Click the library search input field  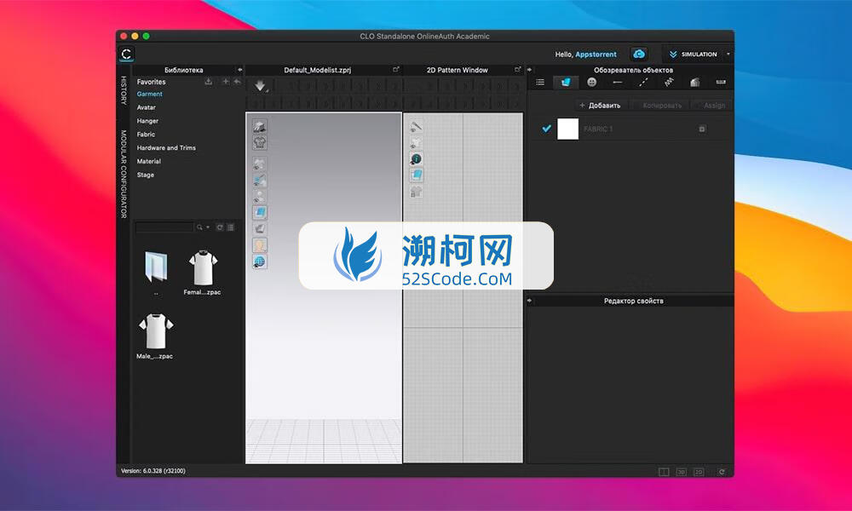coord(164,227)
